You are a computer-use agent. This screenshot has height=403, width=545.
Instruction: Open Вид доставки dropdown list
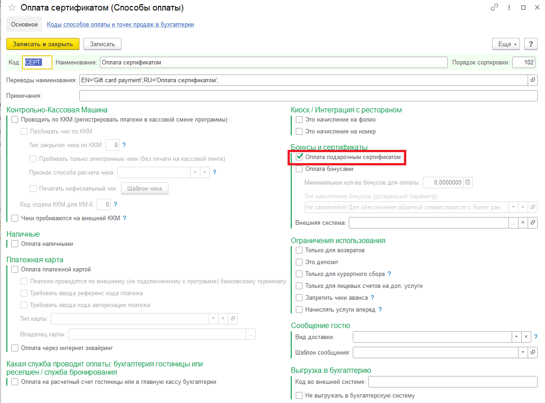[517, 337]
